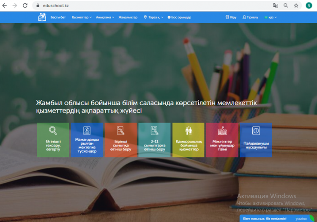The image size is (317, 222).
Task: Go back with the browser back arrow
Action: point(5,5)
